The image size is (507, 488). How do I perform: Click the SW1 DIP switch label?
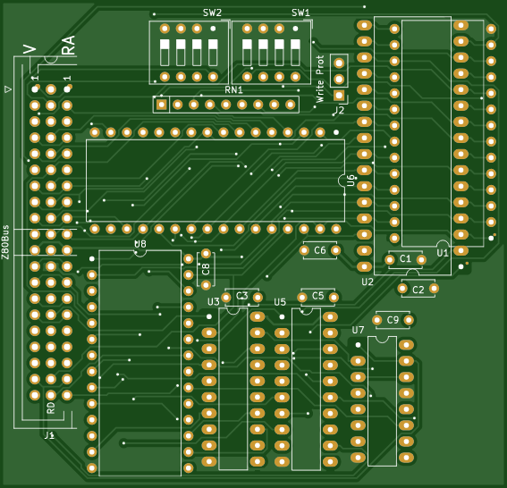click(300, 13)
